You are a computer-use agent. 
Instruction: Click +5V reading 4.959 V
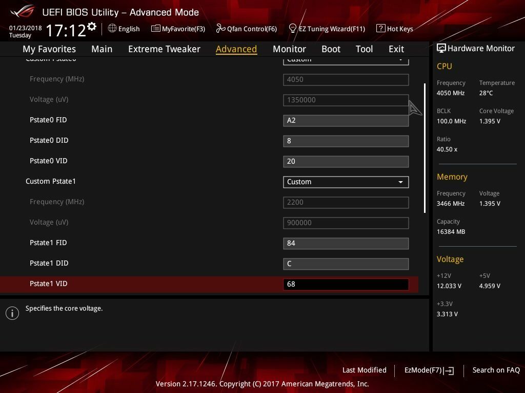pos(490,286)
